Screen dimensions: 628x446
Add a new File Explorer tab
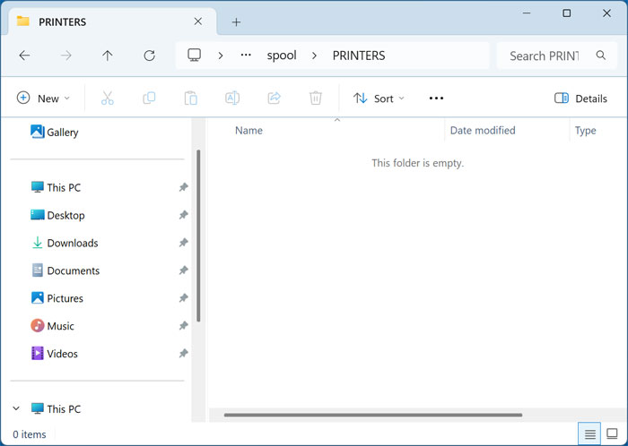click(x=236, y=22)
